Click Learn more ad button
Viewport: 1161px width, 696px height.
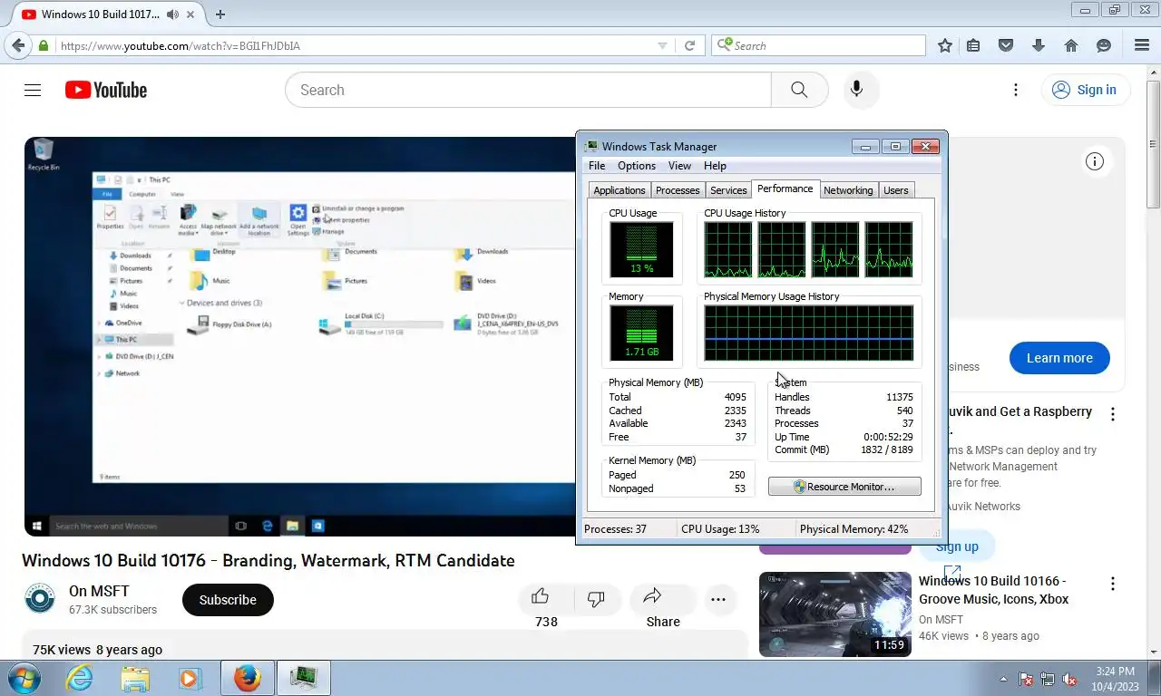point(1059,358)
